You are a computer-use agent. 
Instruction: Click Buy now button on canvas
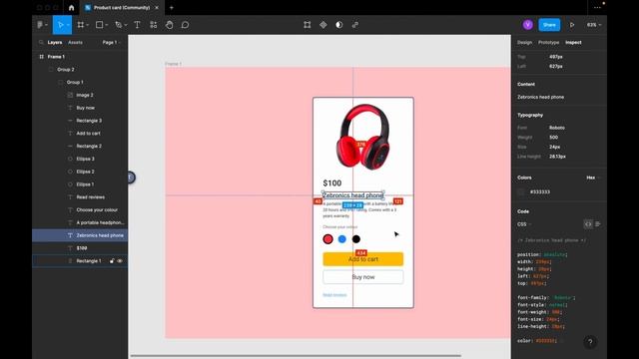(x=363, y=277)
